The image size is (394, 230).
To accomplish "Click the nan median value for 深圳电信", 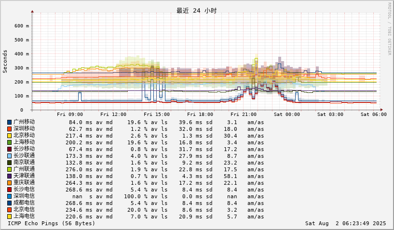I will point(77,196).
